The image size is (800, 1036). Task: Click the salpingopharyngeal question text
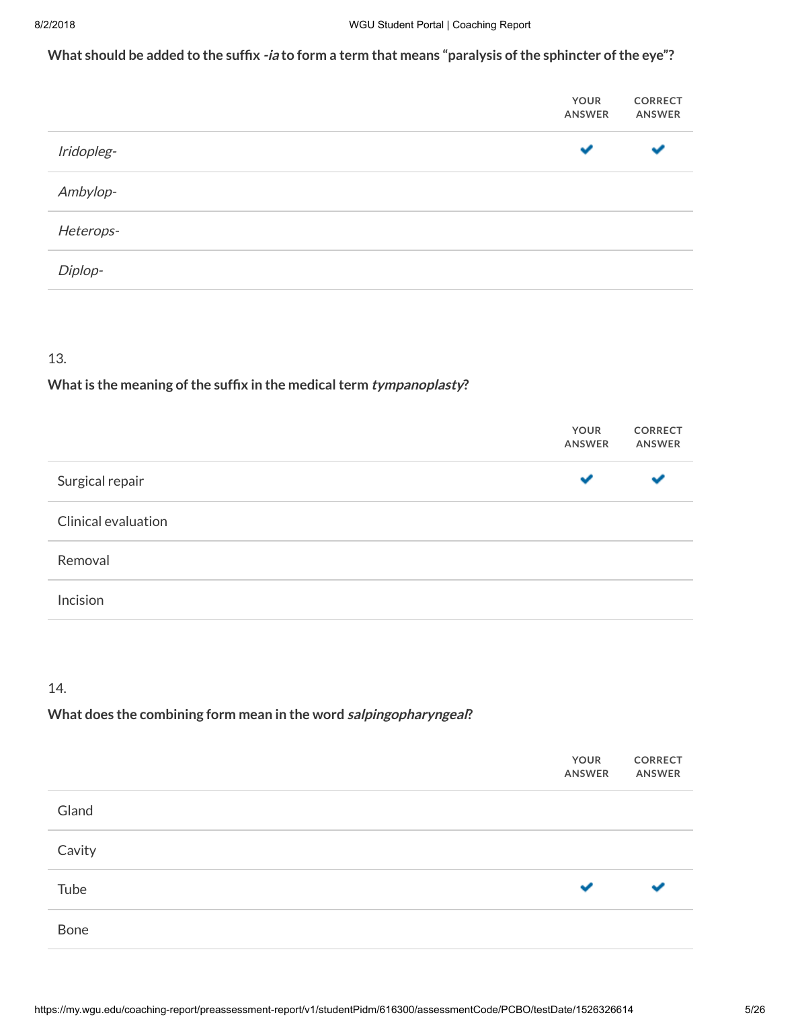(x=260, y=714)
